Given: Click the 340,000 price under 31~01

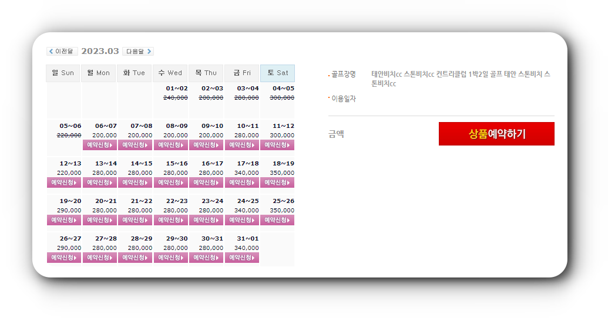Looking at the screenshot, I should (x=247, y=248).
